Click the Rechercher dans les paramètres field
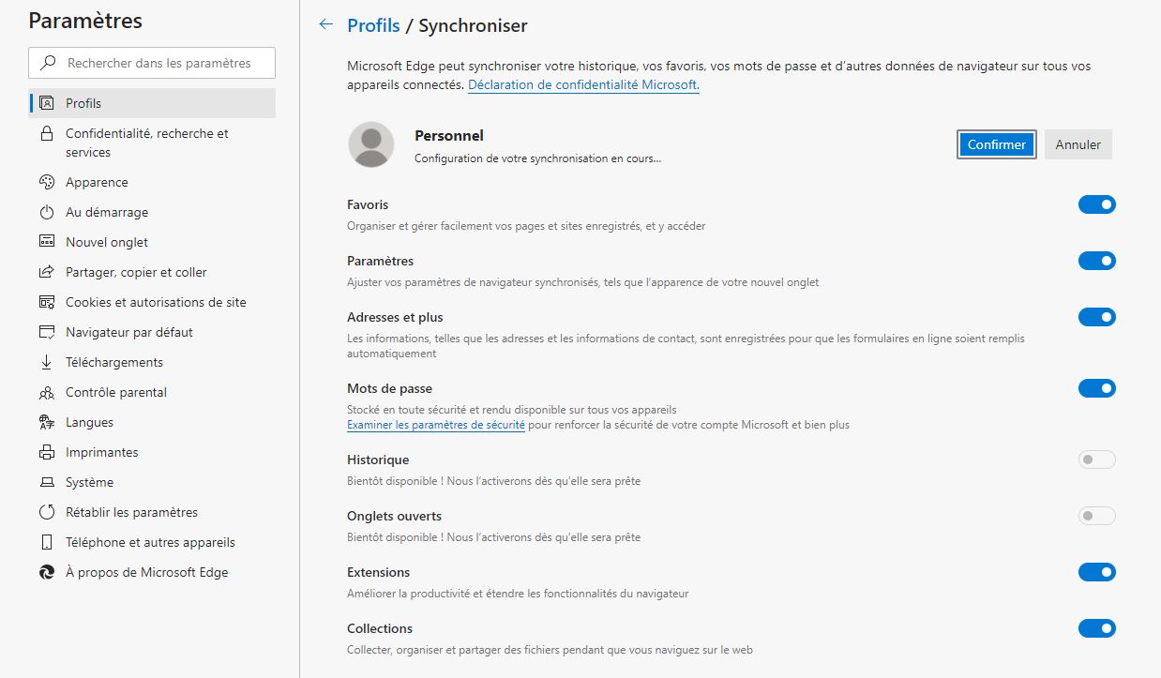This screenshot has height=678, width=1161. (159, 63)
